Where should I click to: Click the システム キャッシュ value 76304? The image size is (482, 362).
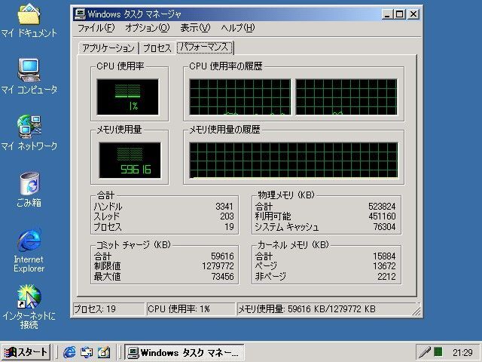click(384, 227)
